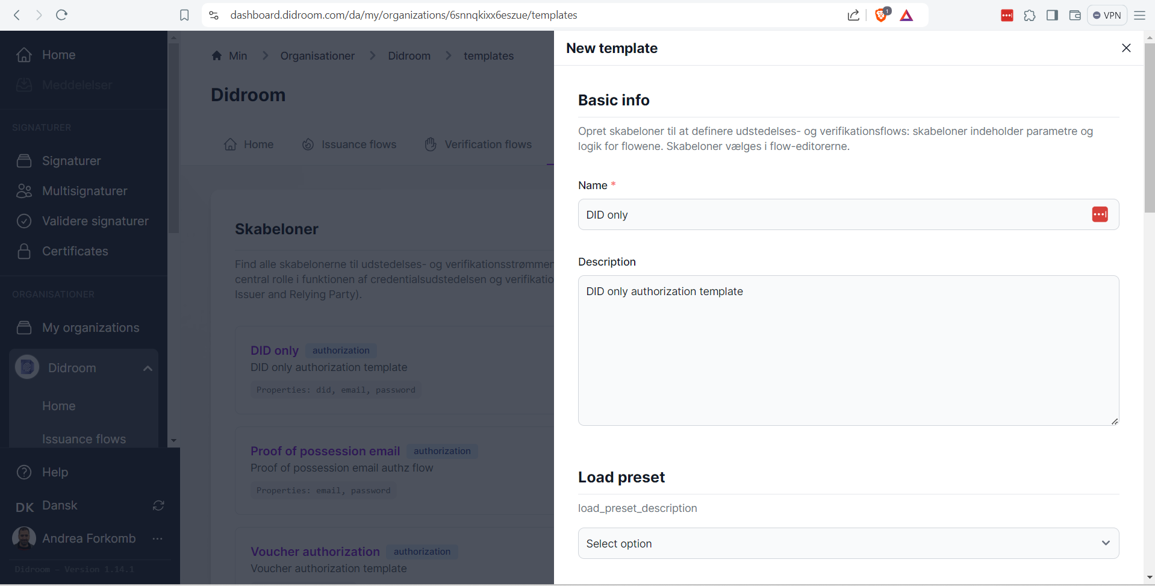Screen dimensions: 1155x586
Task: Bookmark this page with the bookmark icon
Action: [184, 15]
